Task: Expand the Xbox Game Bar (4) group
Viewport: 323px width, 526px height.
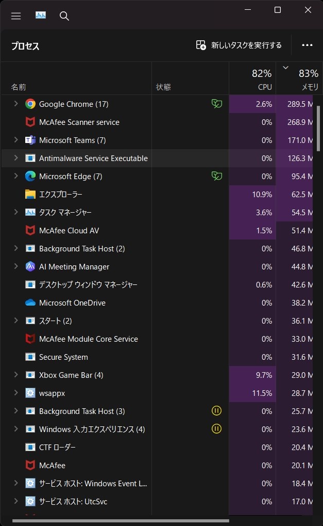Action: point(16,375)
